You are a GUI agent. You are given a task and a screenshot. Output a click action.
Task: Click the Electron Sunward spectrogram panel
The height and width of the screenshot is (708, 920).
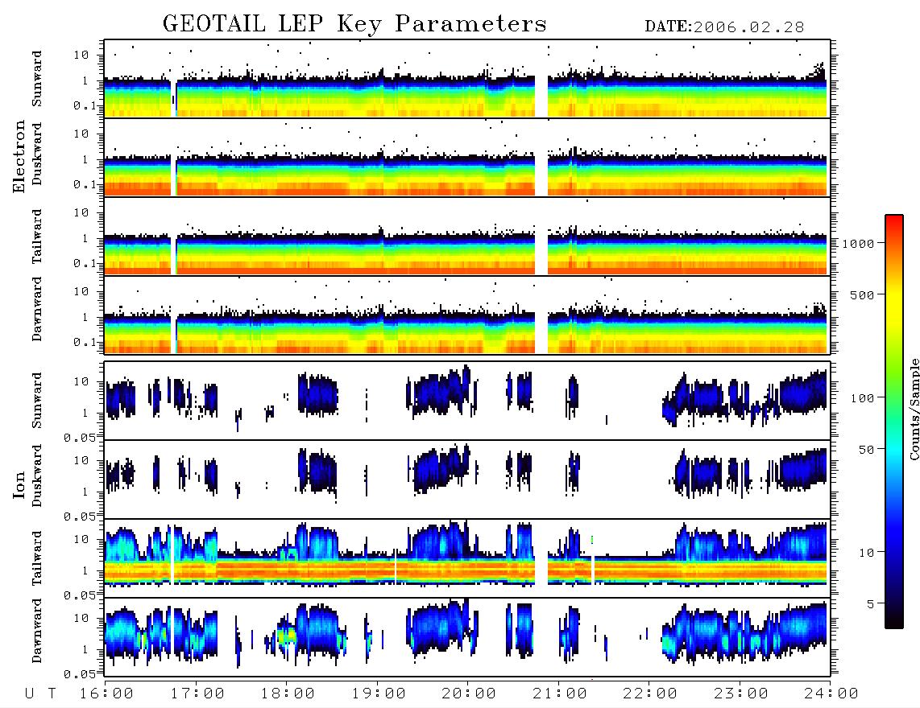(x=467, y=79)
